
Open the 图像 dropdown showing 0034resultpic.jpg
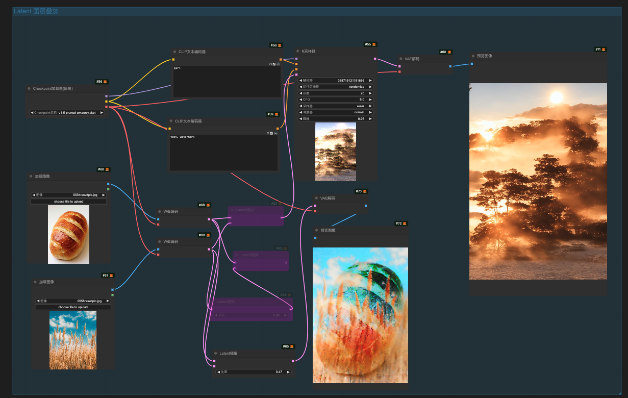(x=68, y=195)
